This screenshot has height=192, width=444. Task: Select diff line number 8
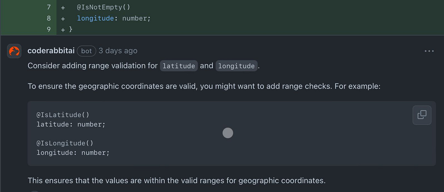point(49,18)
